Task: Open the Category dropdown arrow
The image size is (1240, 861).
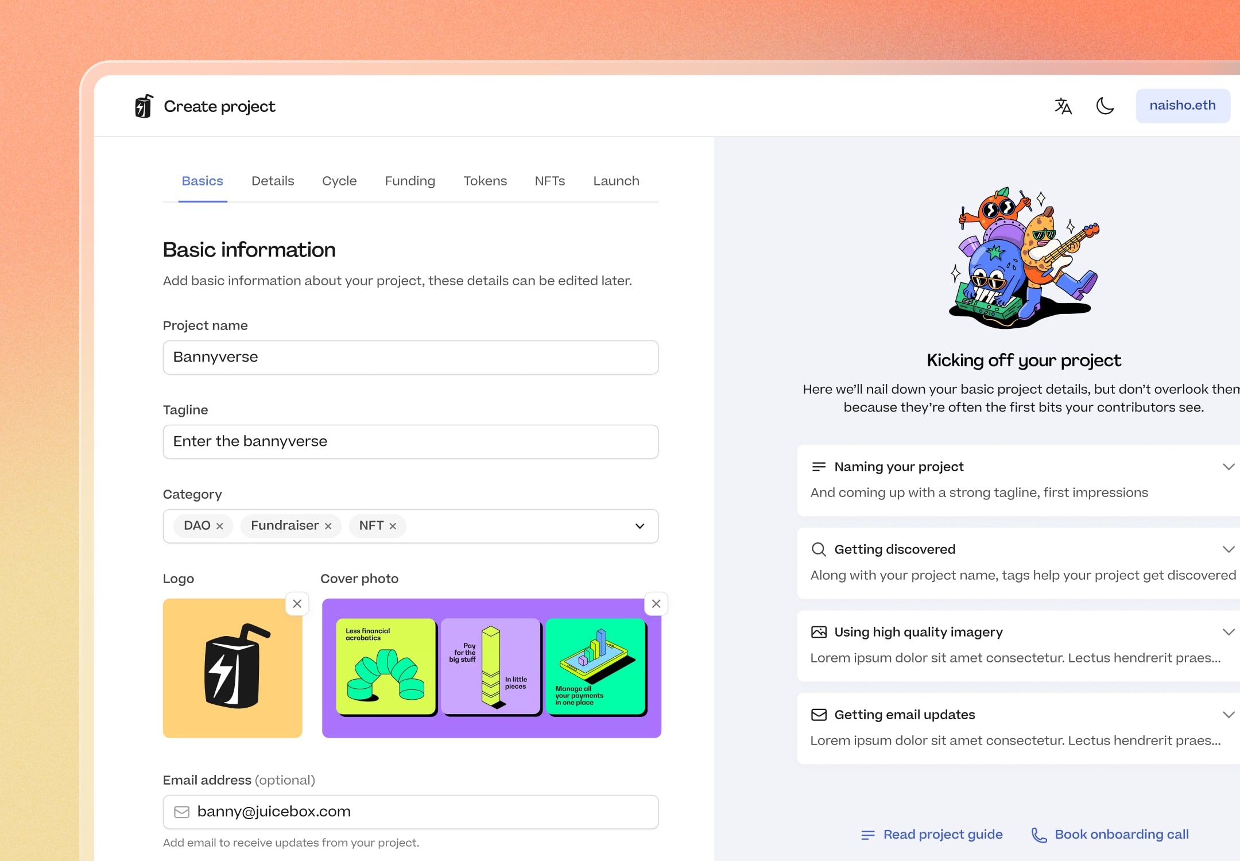Action: [x=640, y=526]
